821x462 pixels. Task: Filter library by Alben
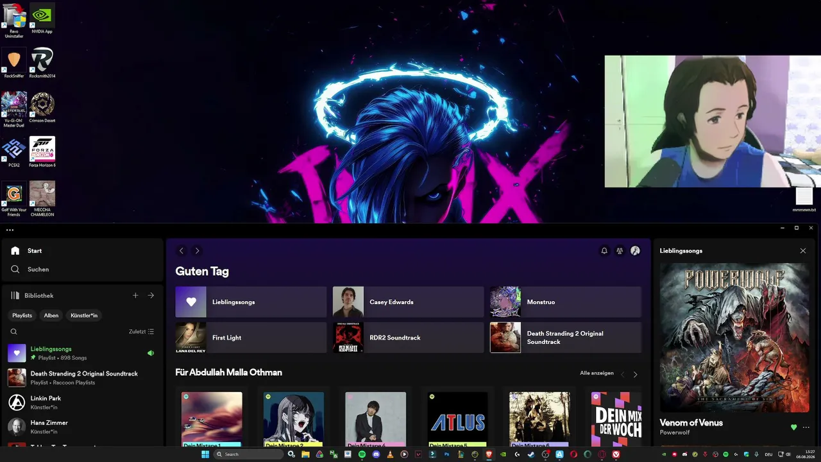coord(51,316)
